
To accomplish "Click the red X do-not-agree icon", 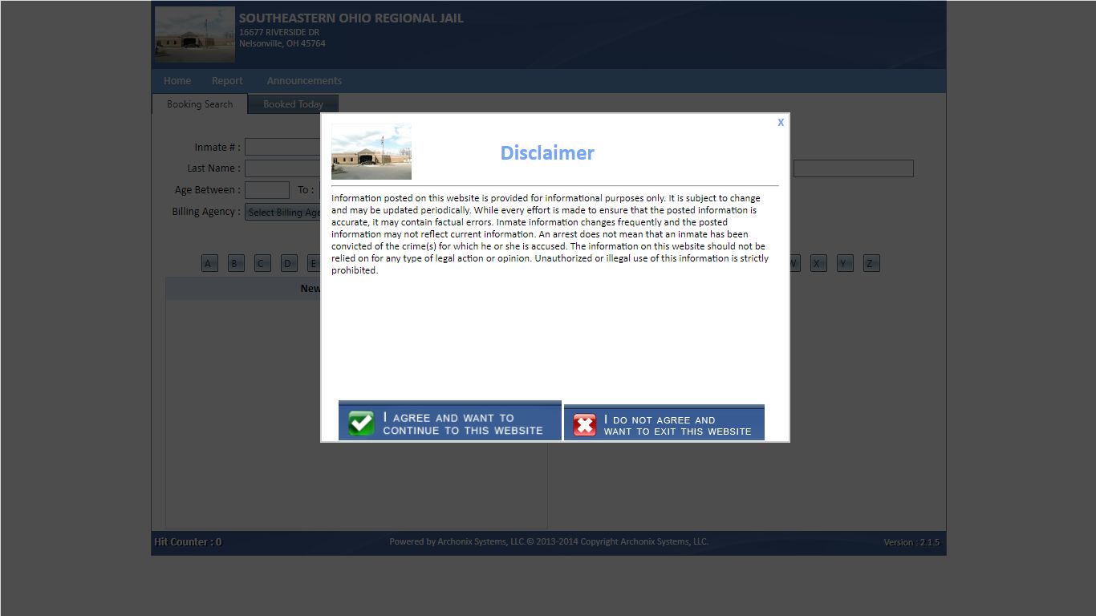I will coord(585,425).
